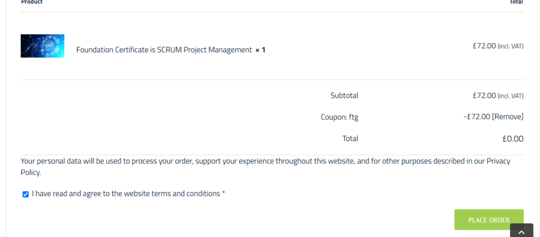Remove the ftg coupon
The height and width of the screenshot is (237, 540).
click(x=508, y=117)
